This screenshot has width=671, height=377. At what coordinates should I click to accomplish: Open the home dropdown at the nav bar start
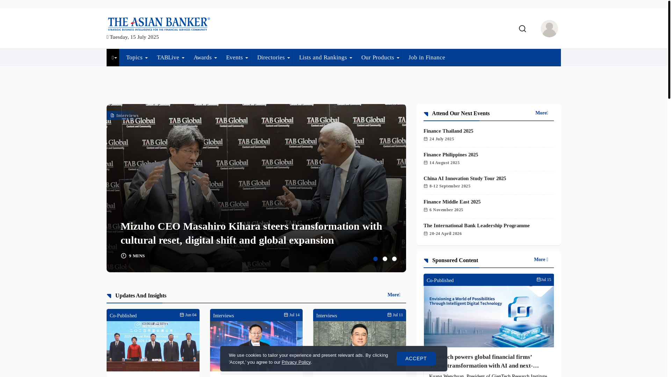point(113,58)
